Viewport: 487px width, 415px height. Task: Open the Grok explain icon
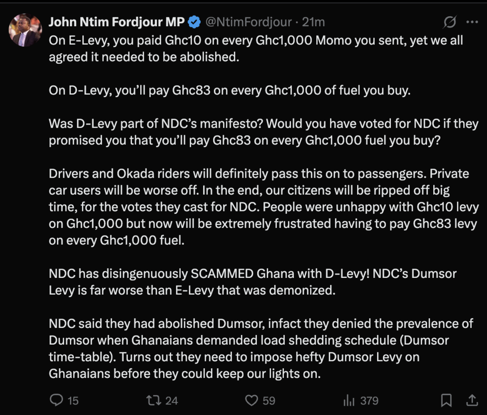[x=449, y=22]
